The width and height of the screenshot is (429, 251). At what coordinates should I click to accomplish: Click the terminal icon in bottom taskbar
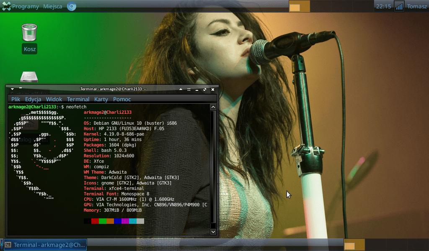[8, 245]
